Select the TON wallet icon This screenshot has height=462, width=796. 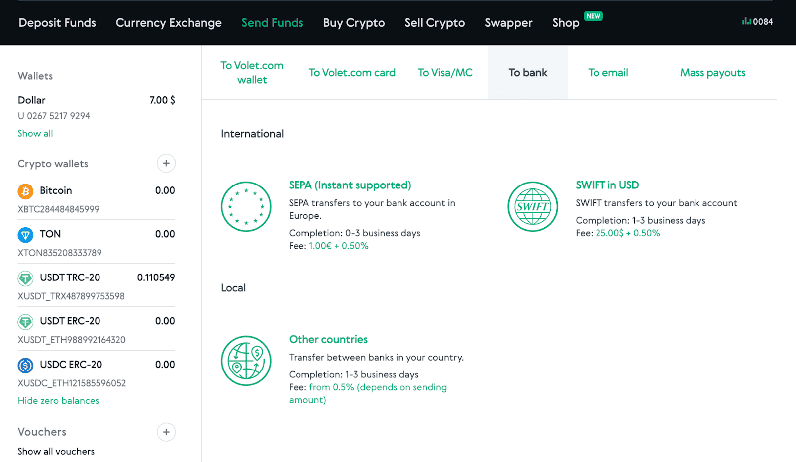[25, 234]
